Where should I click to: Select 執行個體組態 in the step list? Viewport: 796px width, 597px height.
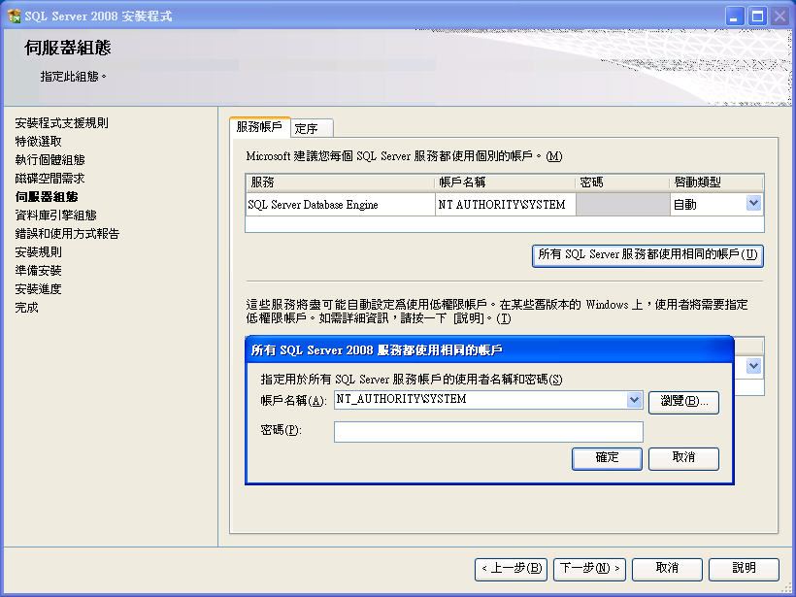(x=50, y=159)
